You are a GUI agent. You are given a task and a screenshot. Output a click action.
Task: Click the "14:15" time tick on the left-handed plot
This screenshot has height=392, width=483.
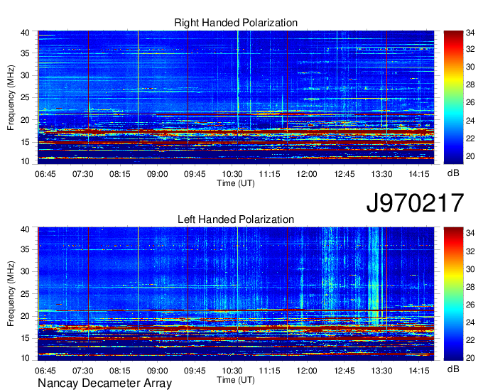[419, 371]
